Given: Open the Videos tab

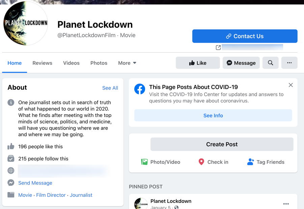Looking at the screenshot, I should (71, 63).
